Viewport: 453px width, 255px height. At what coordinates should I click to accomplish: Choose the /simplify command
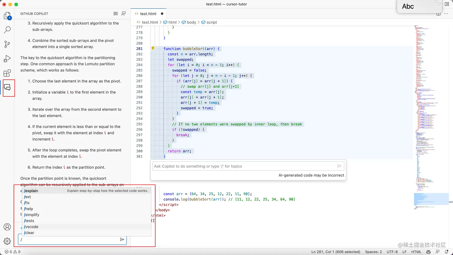[87, 215]
